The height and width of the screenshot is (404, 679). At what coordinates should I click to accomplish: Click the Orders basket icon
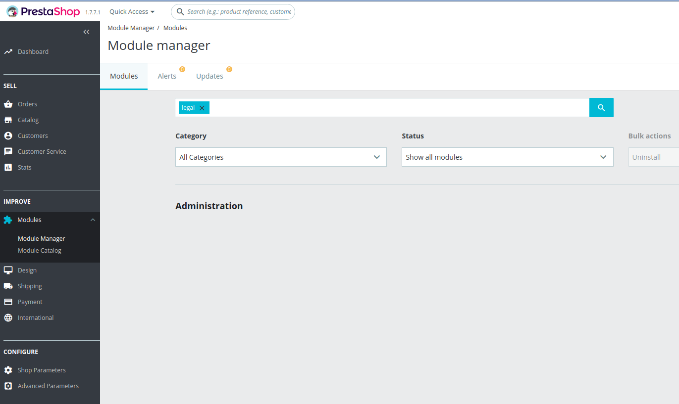click(8, 104)
